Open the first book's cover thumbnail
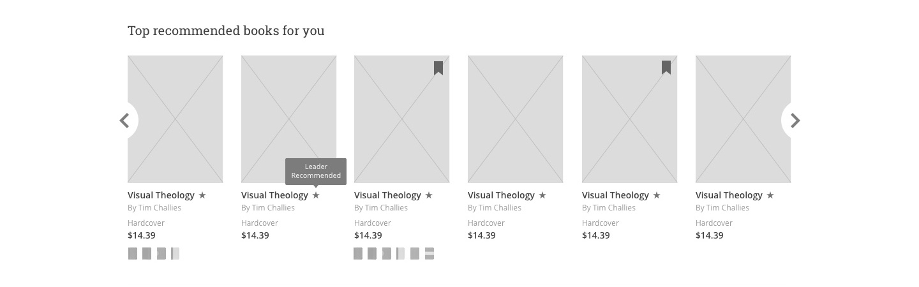 coord(176,119)
